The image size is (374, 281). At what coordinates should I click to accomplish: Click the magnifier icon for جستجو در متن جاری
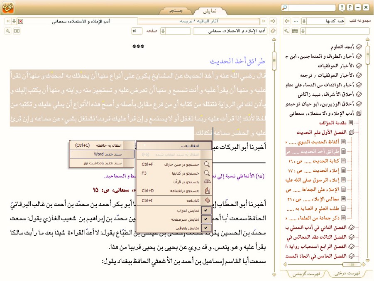[x=207, y=164]
